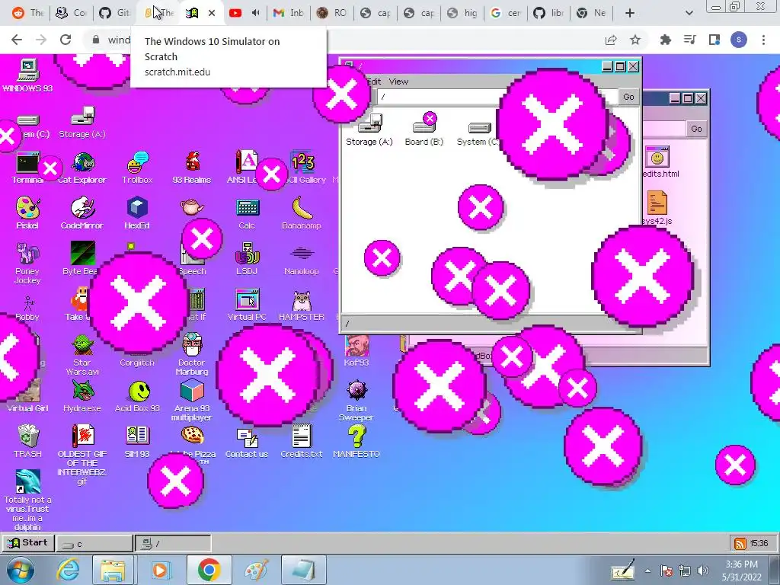Open the View menu in explorer
The width and height of the screenshot is (780, 585).
tap(398, 82)
